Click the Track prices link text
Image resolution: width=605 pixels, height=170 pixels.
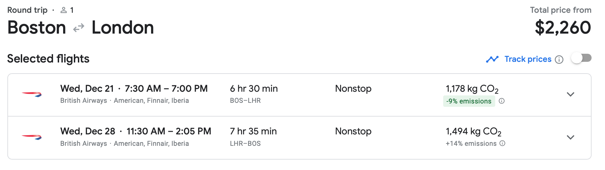[528, 59]
